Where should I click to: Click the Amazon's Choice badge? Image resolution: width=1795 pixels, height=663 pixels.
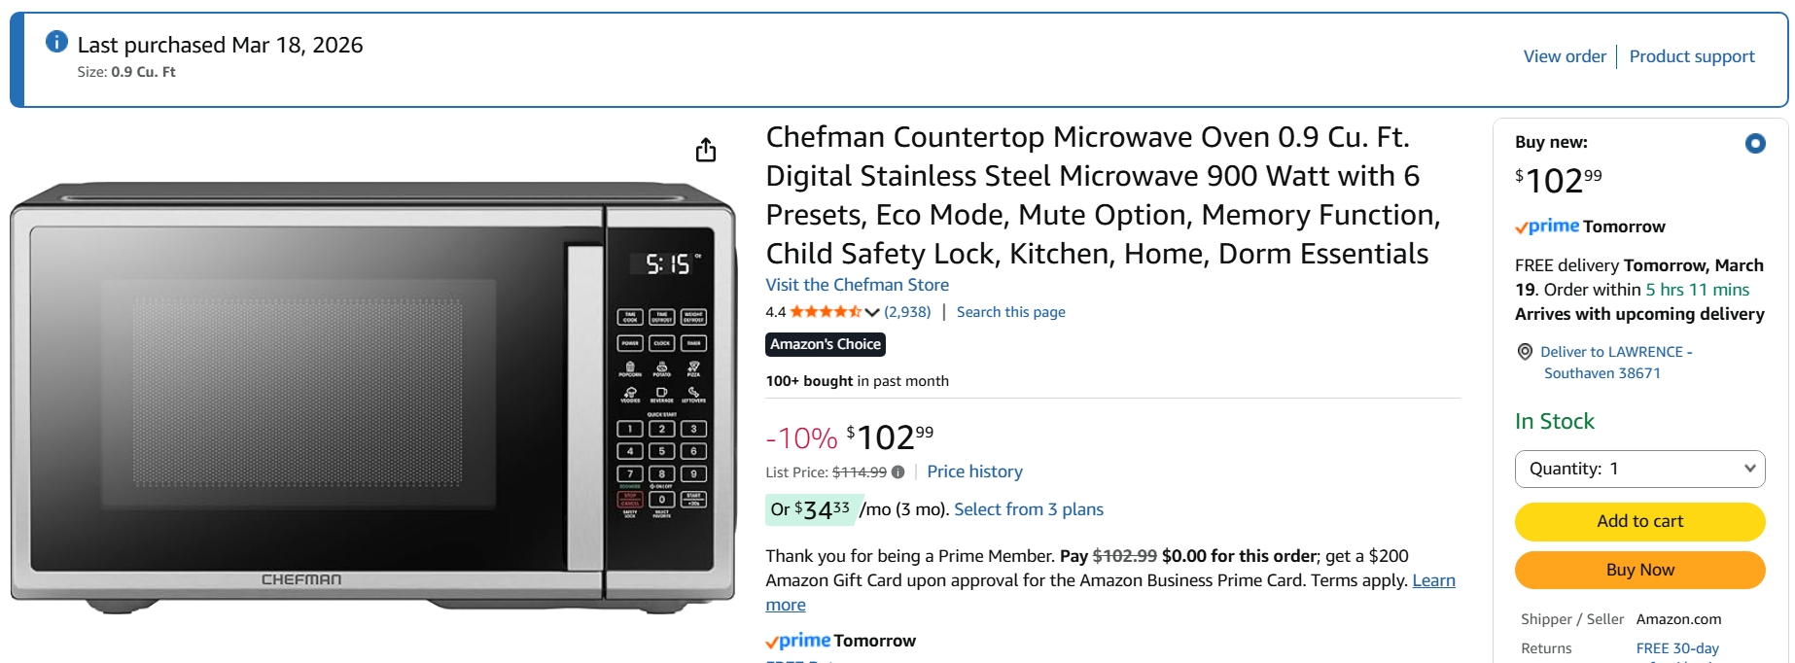pyautogui.click(x=826, y=344)
